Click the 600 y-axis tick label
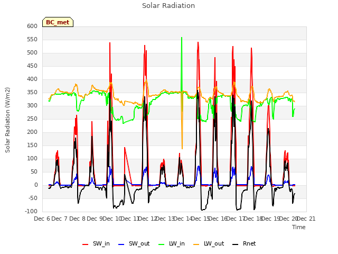The image size is (338, 254). (32, 26)
